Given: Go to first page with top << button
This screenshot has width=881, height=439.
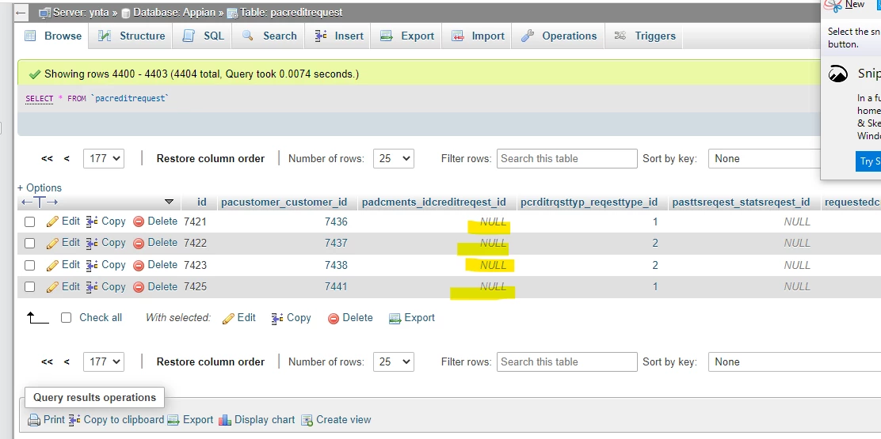Looking at the screenshot, I should click(x=48, y=159).
